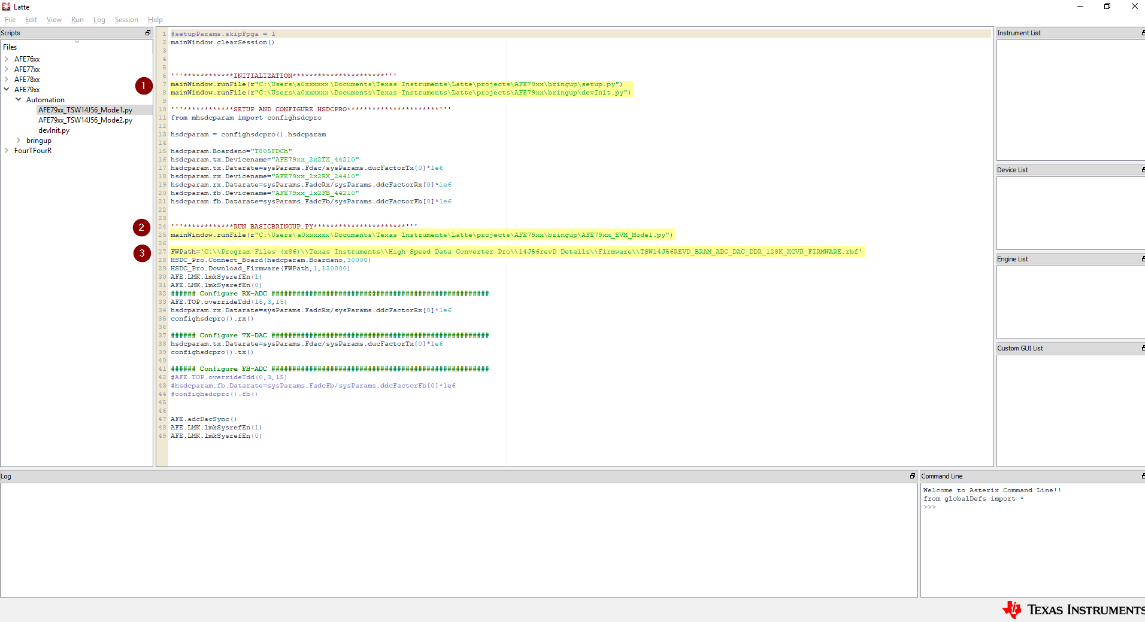Open devInit.py in the file tree

54,130
